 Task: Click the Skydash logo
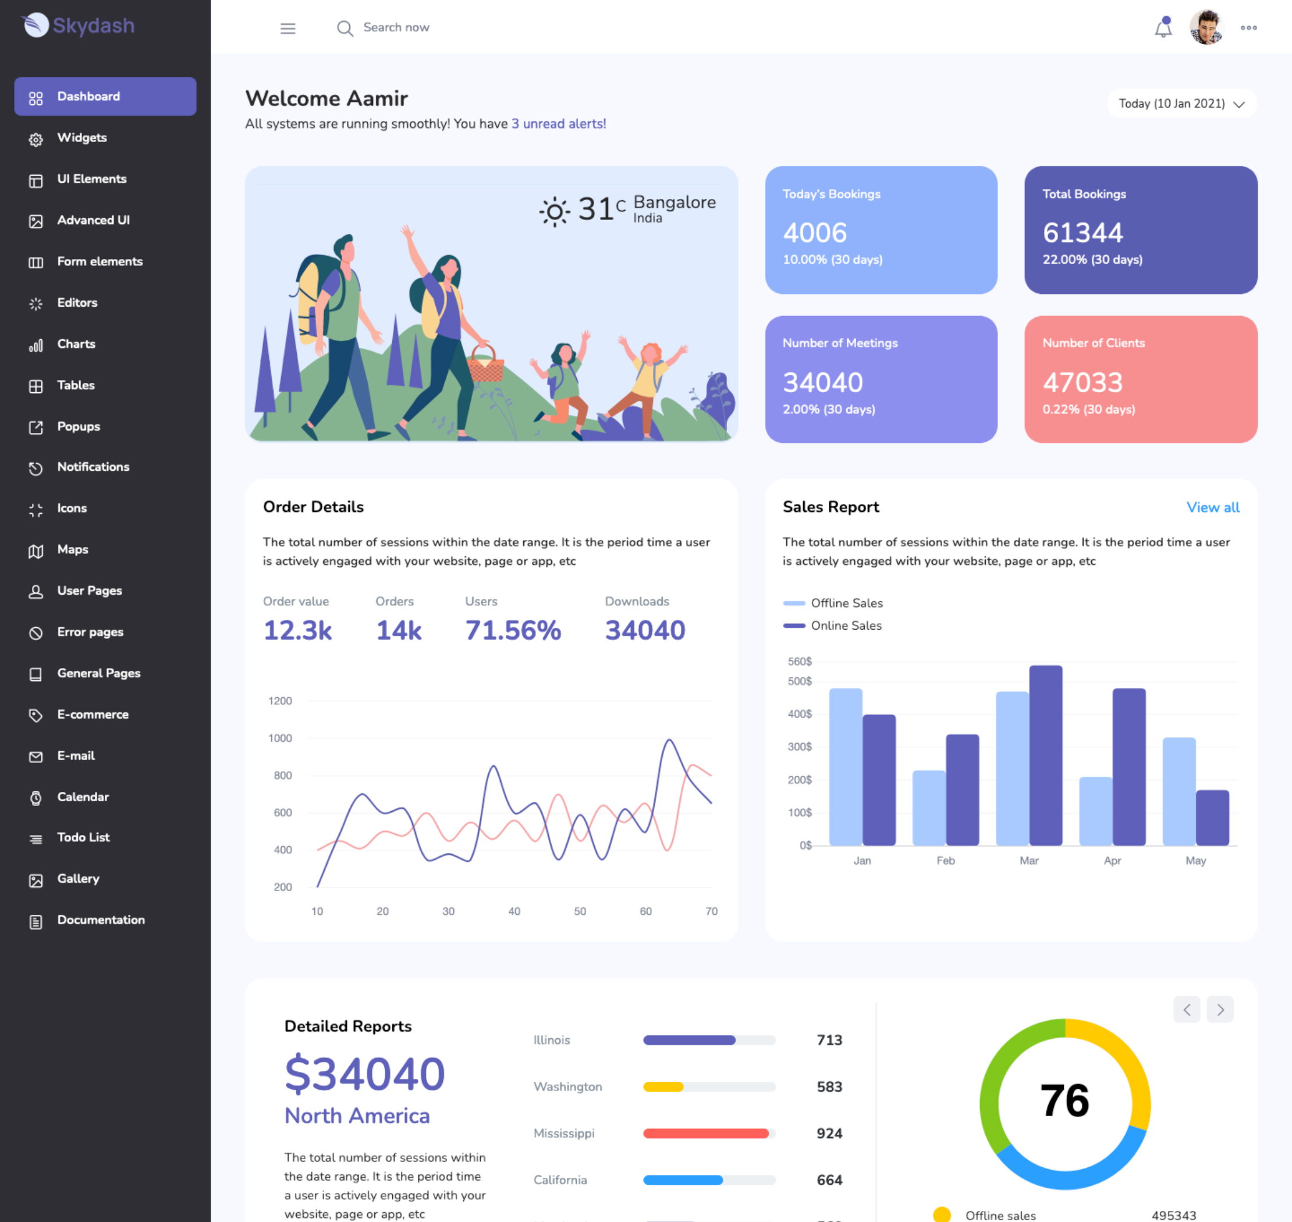(x=78, y=26)
